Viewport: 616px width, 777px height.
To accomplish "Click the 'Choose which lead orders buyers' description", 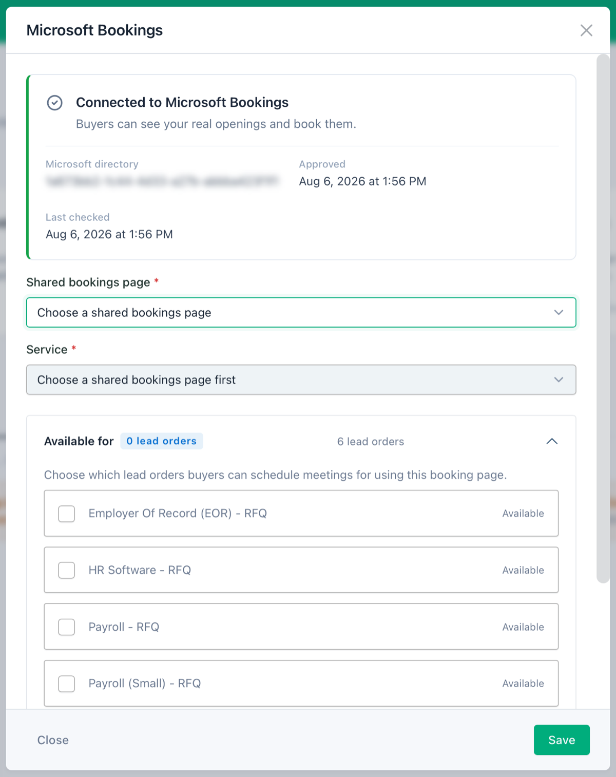I will (275, 475).
